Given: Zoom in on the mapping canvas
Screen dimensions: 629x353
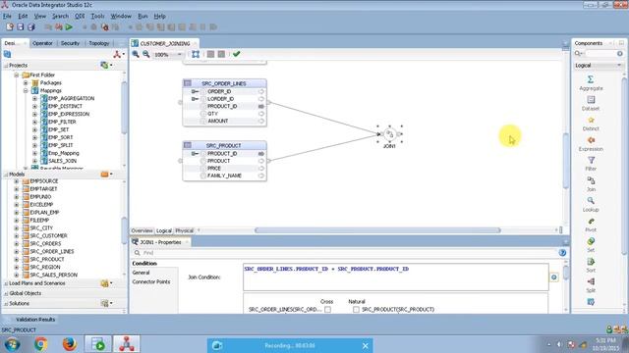Looking at the screenshot, I should (136, 54).
